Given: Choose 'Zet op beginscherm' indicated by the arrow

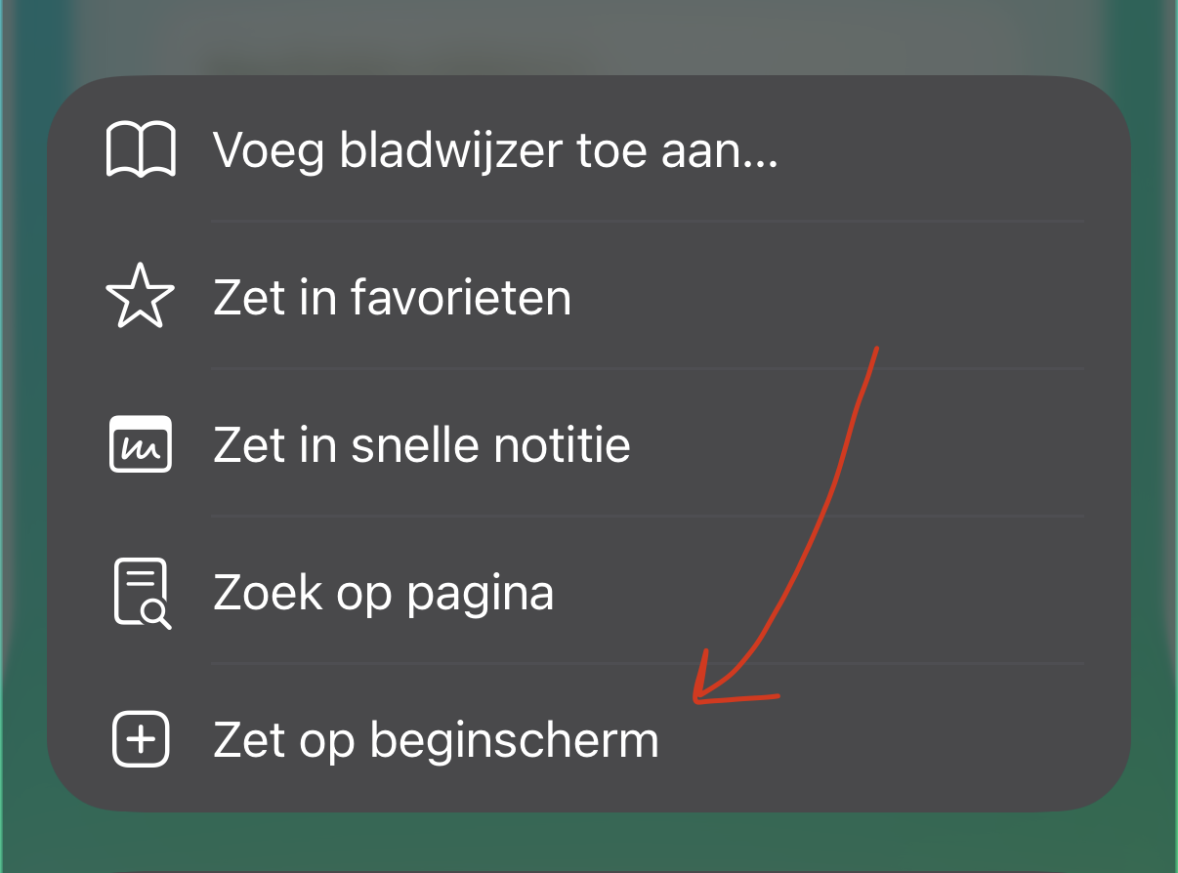Looking at the screenshot, I should (x=436, y=739).
